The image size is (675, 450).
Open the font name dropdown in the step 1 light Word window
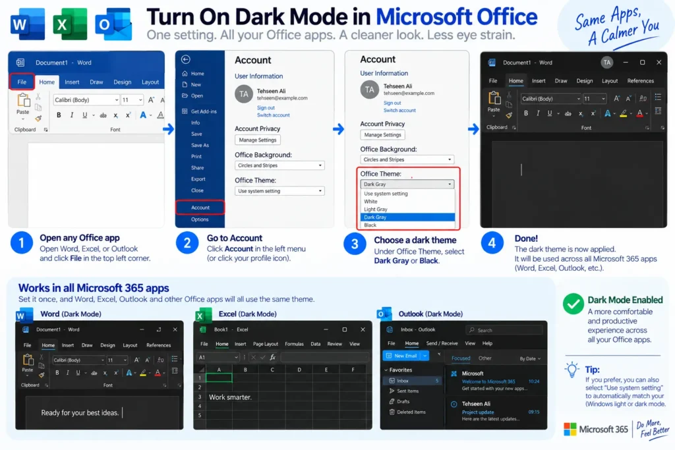(x=117, y=99)
